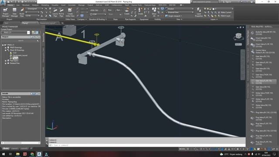Screen dimensions: 279x157
Task: Select the Piping drawing in project tree
Action: 15,58
